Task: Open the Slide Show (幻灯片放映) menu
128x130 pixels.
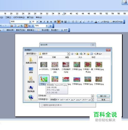Action: click(19, 17)
